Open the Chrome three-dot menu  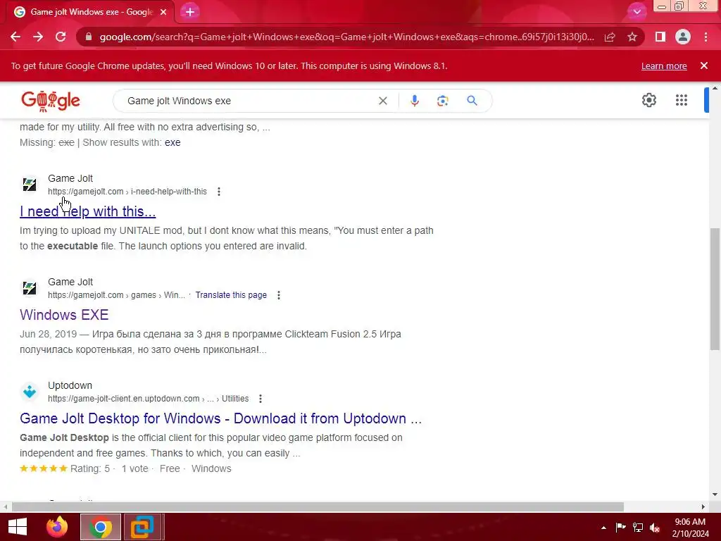(706, 37)
